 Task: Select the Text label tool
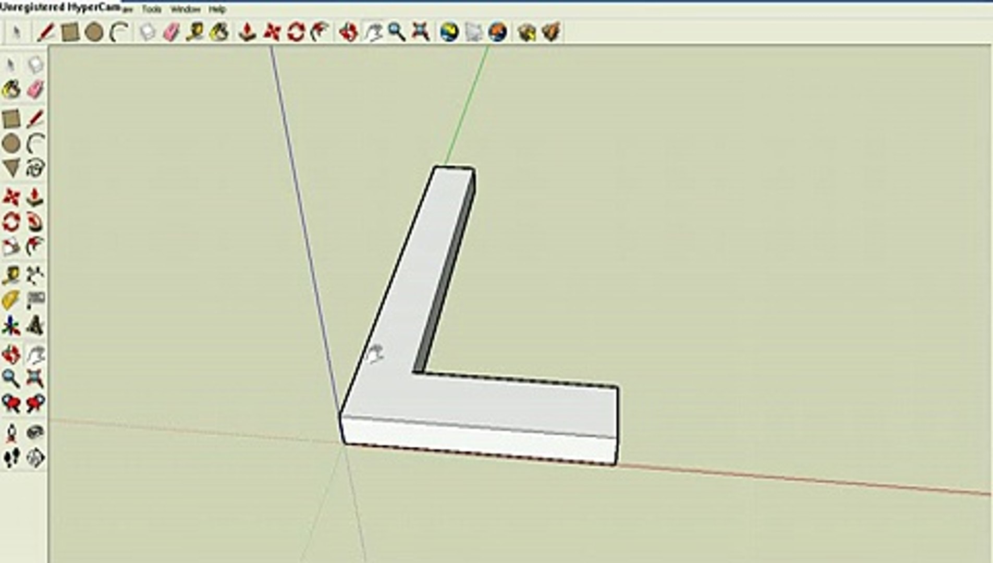(35, 300)
